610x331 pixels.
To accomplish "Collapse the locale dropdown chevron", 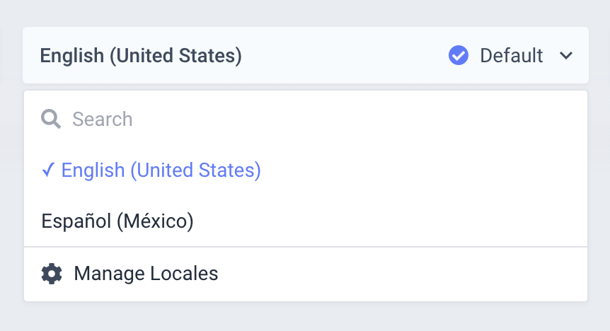I will 565,56.
